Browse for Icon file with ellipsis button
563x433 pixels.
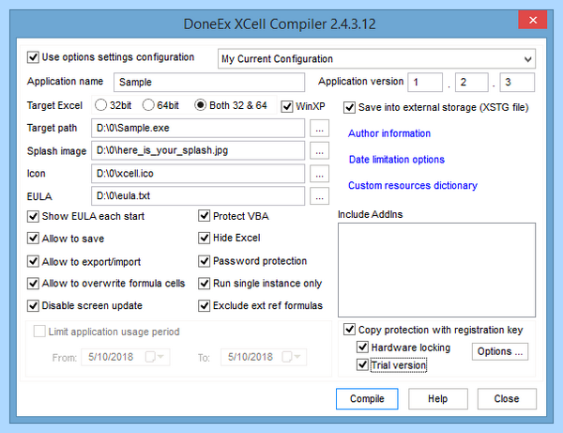coord(320,174)
